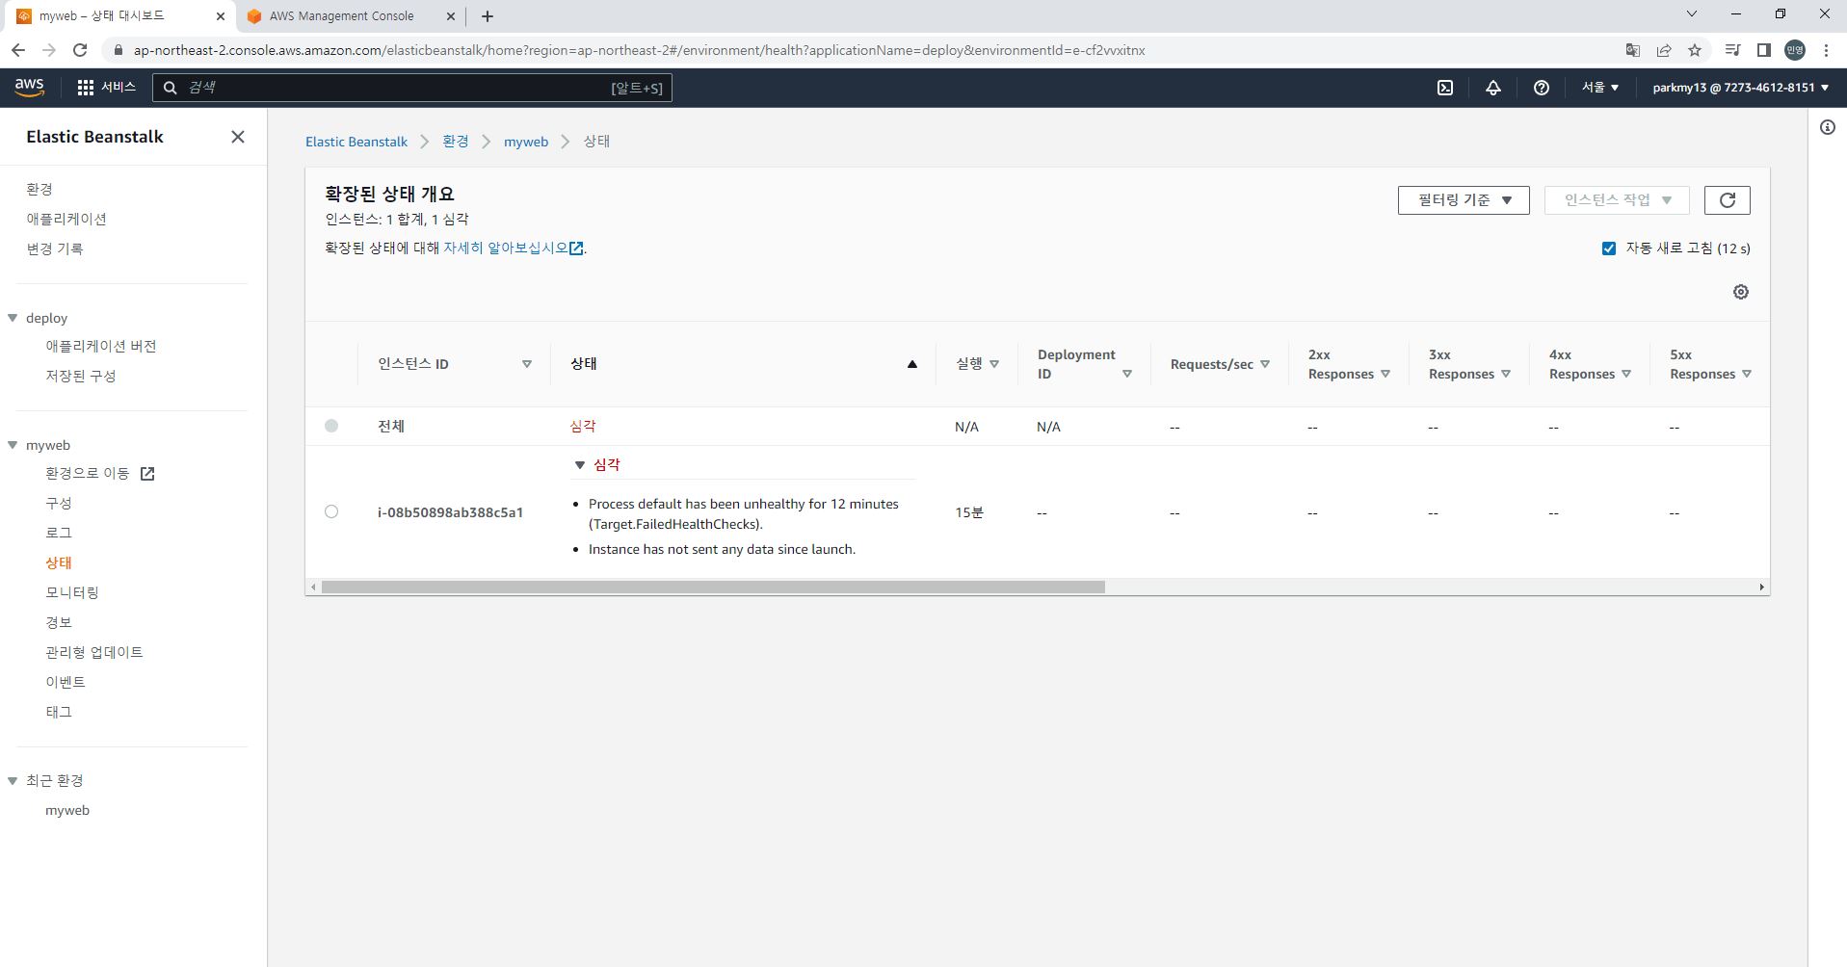Sort by 인스턴스 ID column
The image size is (1847, 967).
pos(527,364)
